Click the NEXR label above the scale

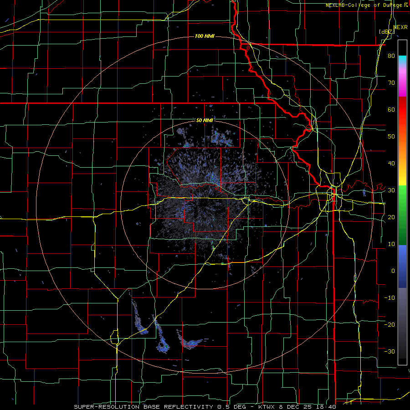[x=400, y=27]
